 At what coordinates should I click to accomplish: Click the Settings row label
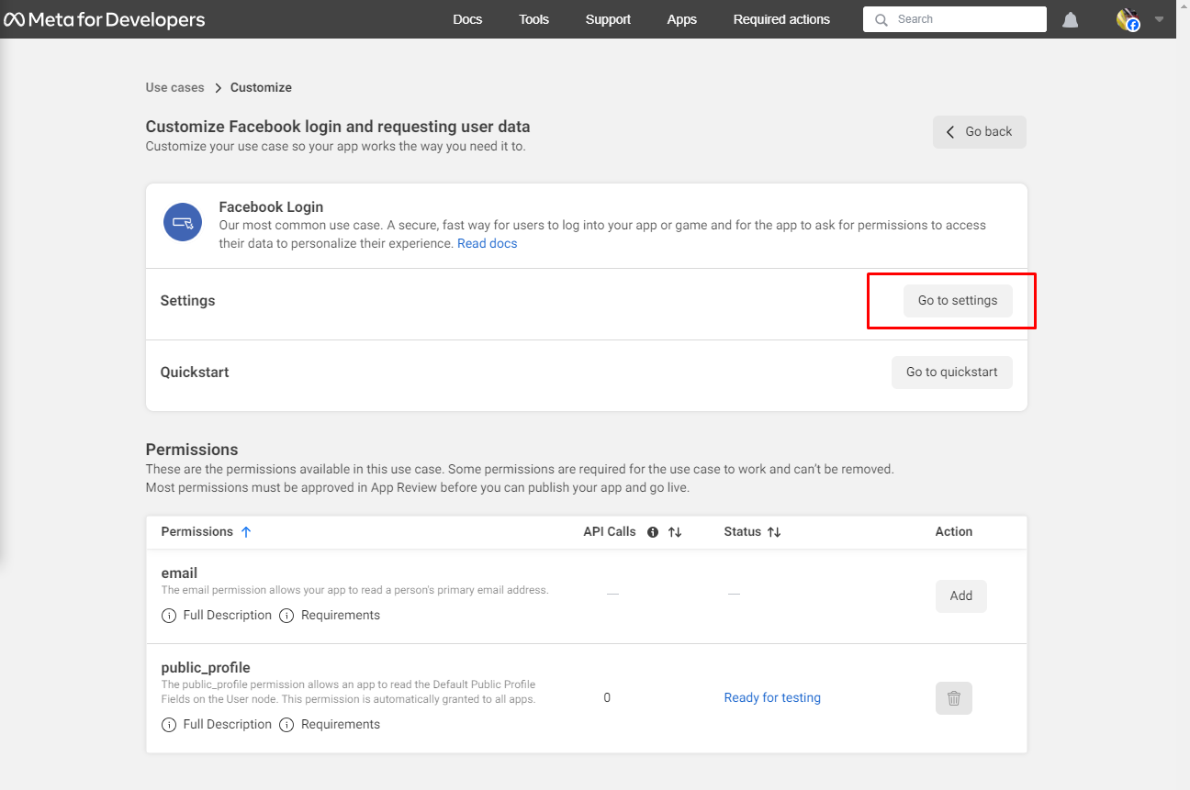coord(187,301)
